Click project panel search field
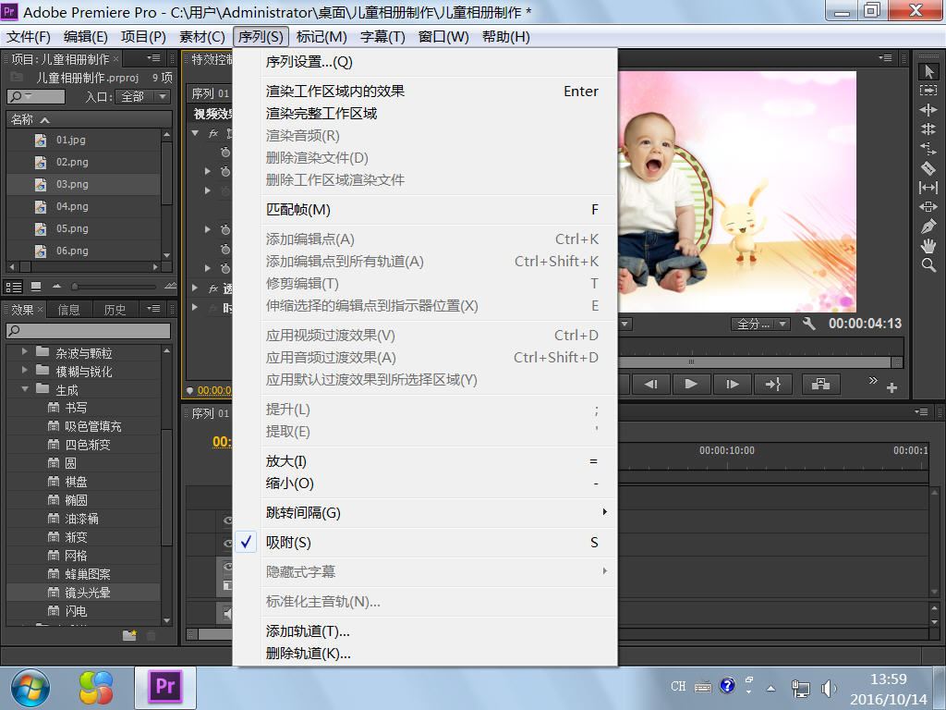 point(36,96)
